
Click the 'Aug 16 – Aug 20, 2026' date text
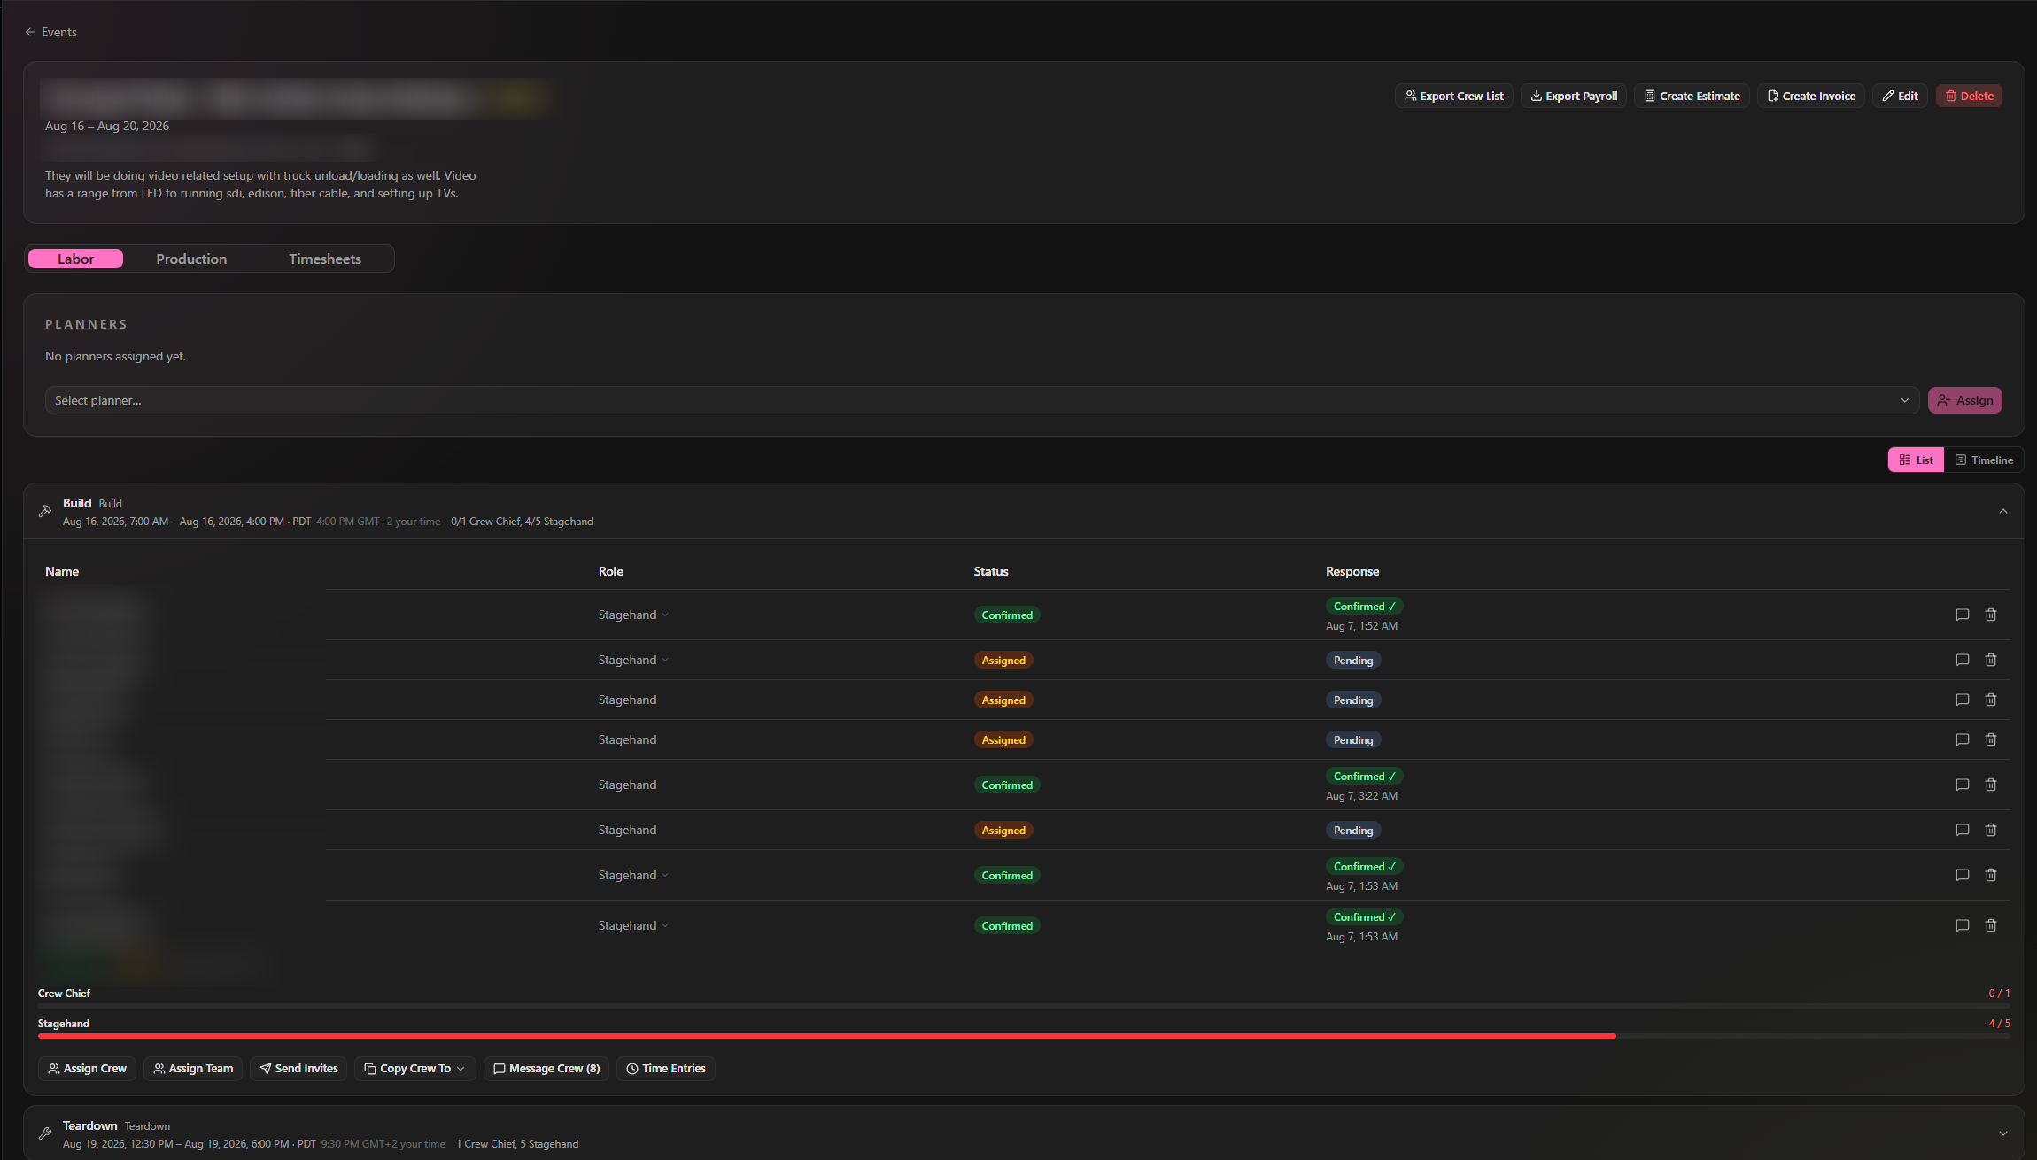tap(107, 126)
